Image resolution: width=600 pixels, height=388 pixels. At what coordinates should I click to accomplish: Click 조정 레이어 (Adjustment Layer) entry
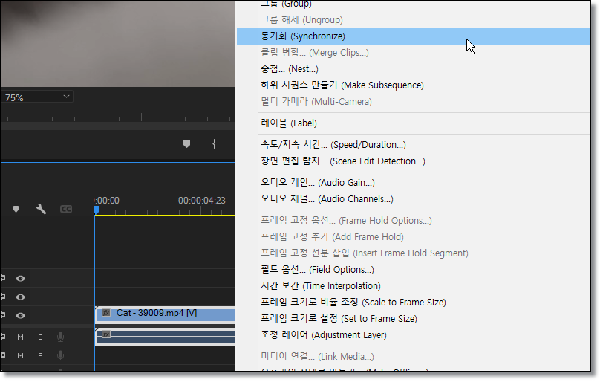click(x=414, y=335)
